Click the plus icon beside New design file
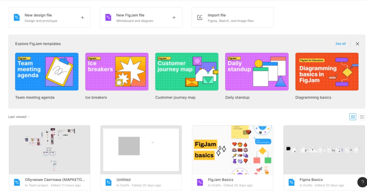Viewport: 367px width, 191px height. coord(82,17)
